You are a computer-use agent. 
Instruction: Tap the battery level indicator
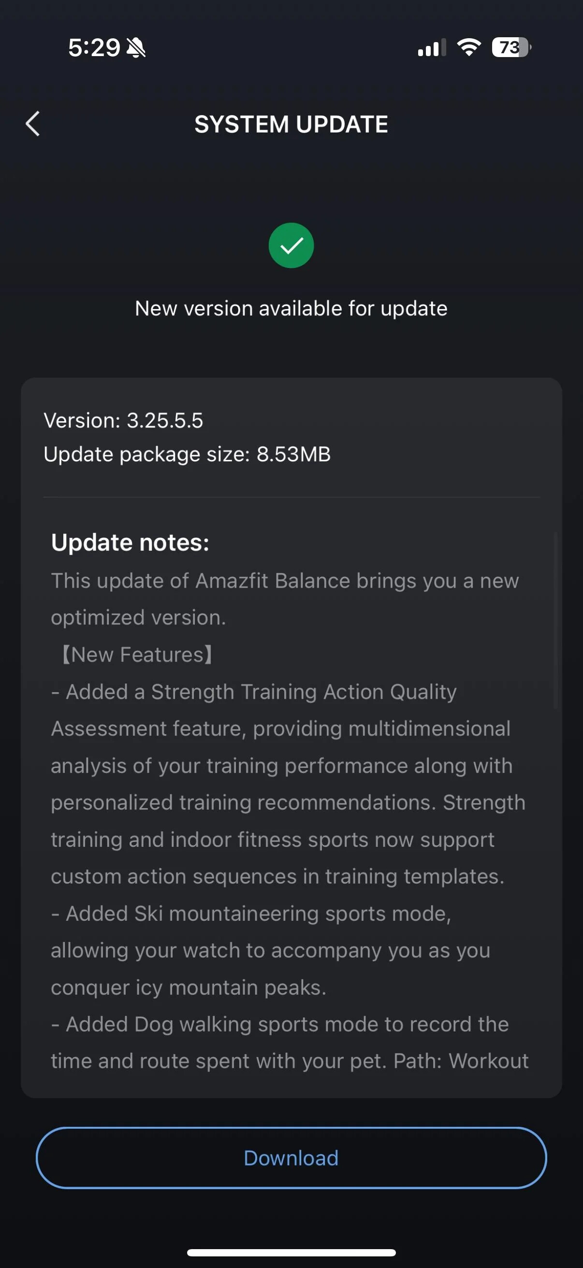tap(510, 47)
